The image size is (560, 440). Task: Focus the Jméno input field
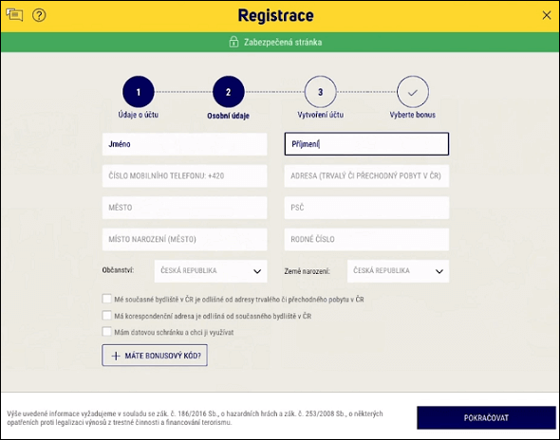click(x=185, y=144)
